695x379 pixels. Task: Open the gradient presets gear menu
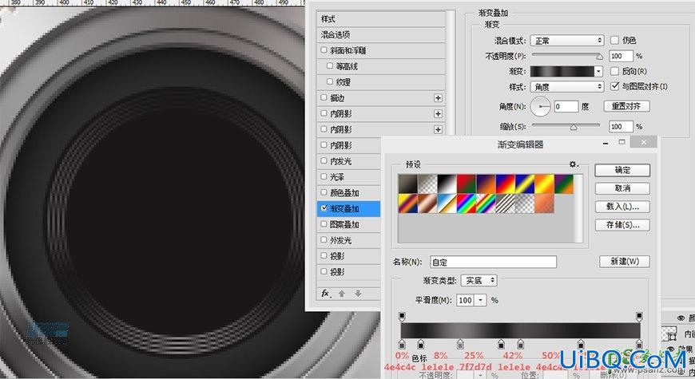coord(574,164)
